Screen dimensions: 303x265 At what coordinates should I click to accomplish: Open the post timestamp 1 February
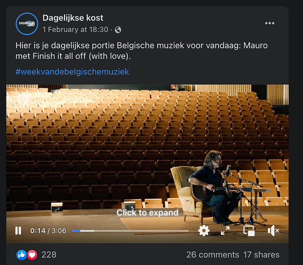(75, 29)
